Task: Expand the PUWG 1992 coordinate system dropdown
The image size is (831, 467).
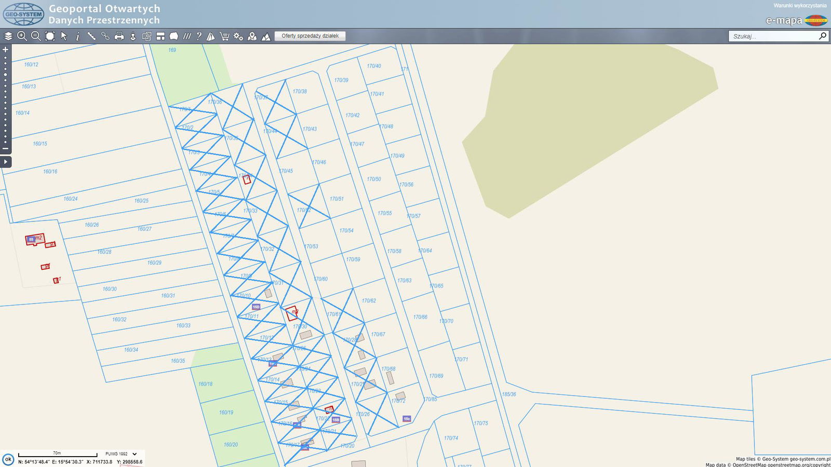Action: 135,454
